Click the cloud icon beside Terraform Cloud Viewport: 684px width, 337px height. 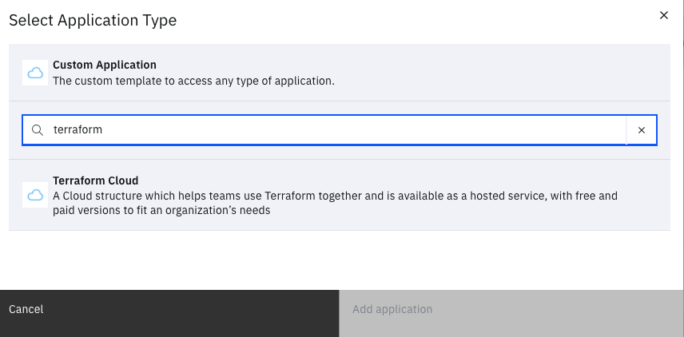[x=35, y=195]
